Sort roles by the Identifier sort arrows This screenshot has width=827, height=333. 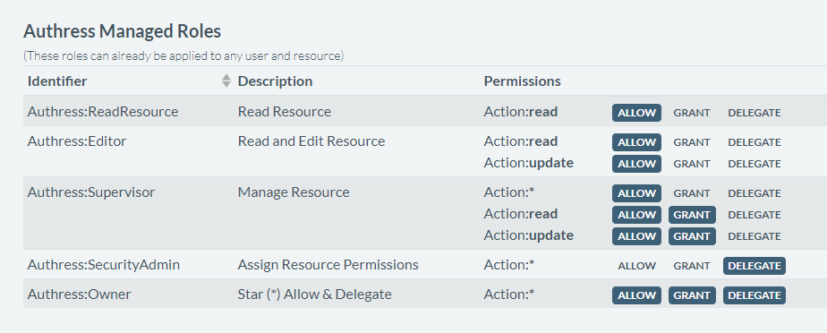[x=226, y=81]
